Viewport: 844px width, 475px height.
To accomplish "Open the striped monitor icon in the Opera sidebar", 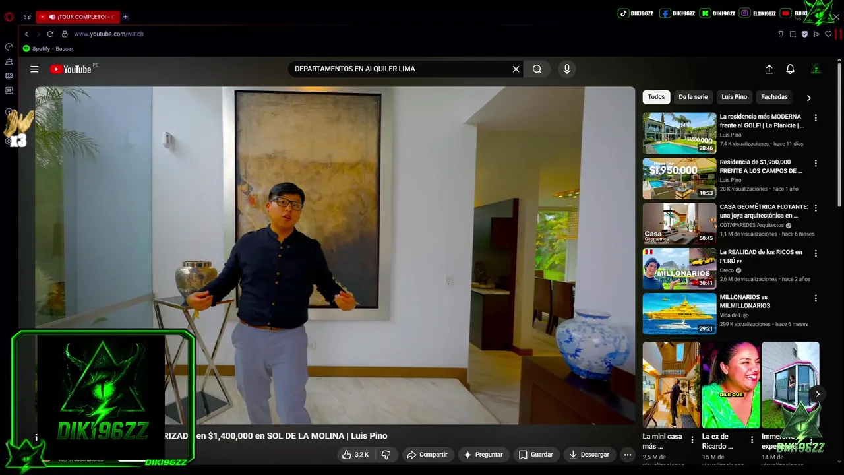I will click(x=9, y=76).
